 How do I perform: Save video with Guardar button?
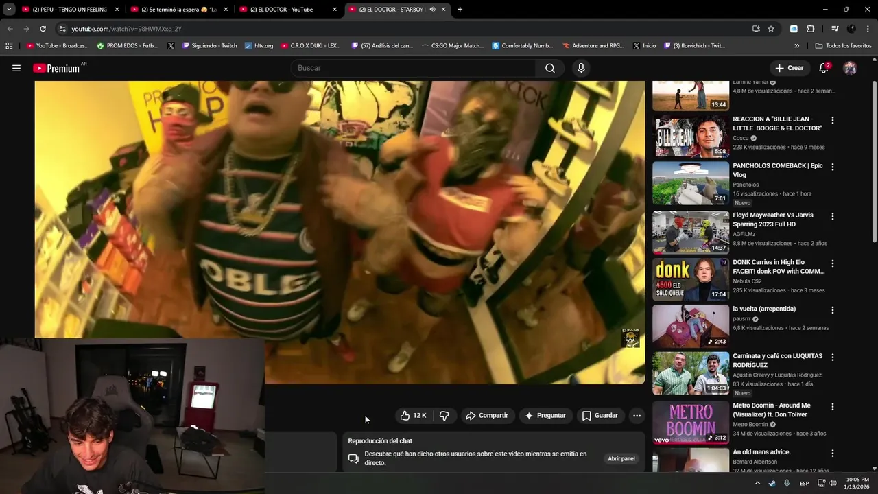[600, 416]
